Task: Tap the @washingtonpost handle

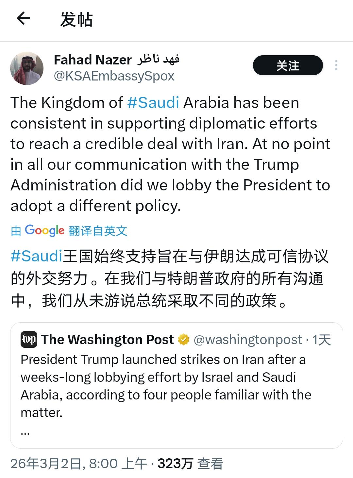Action: click(x=248, y=340)
